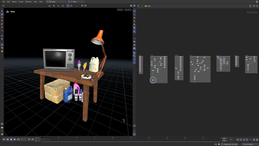The width and height of the screenshot is (259, 146).
Task: Navigate back in network editor
Action: (138, 6)
